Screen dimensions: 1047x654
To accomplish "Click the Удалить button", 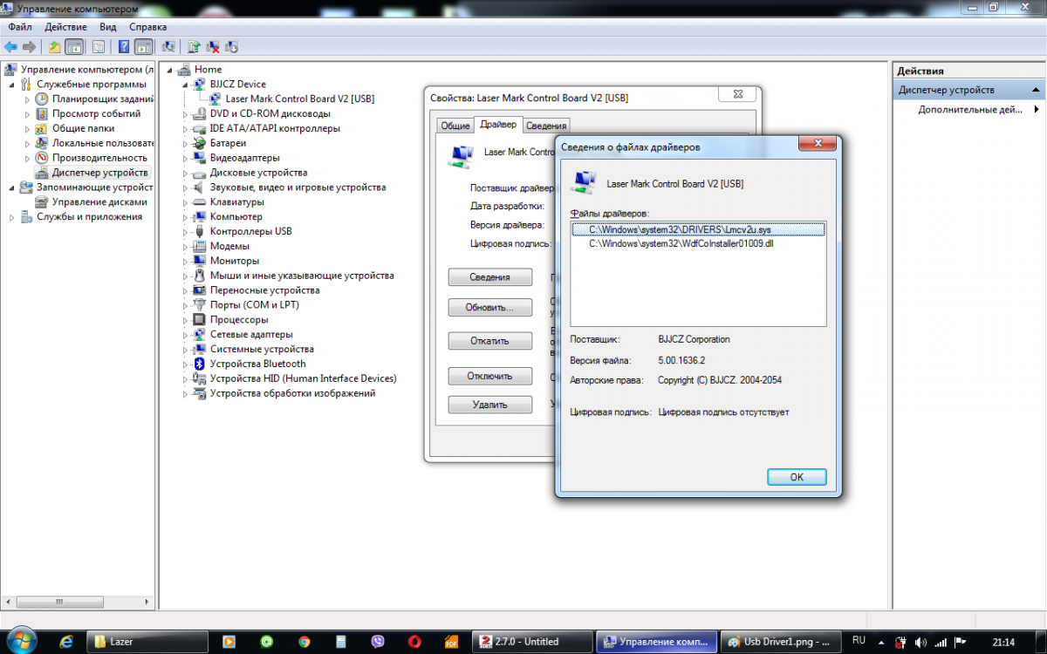I will click(x=490, y=405).
